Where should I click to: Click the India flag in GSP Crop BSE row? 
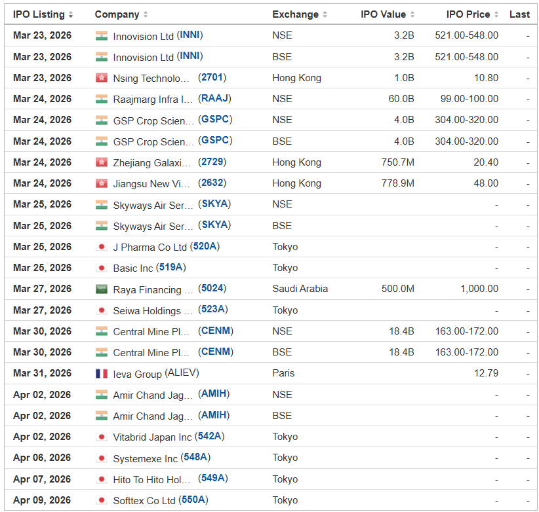click(x=102, y=141)
